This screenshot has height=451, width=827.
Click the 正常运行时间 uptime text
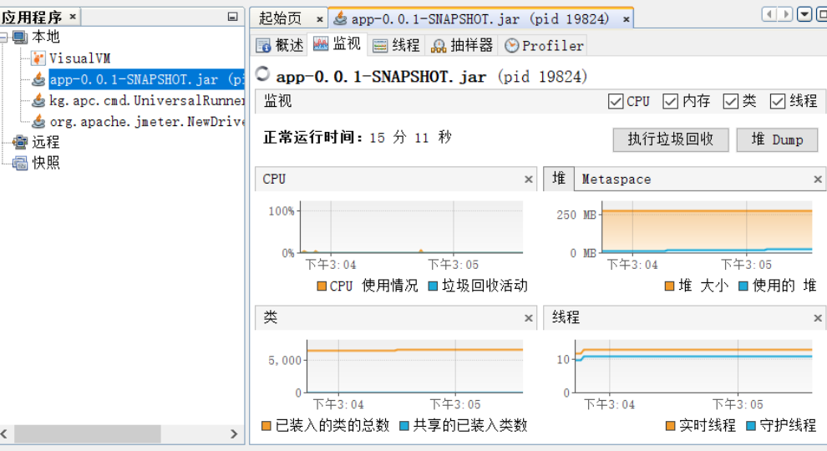click(357, 138)
